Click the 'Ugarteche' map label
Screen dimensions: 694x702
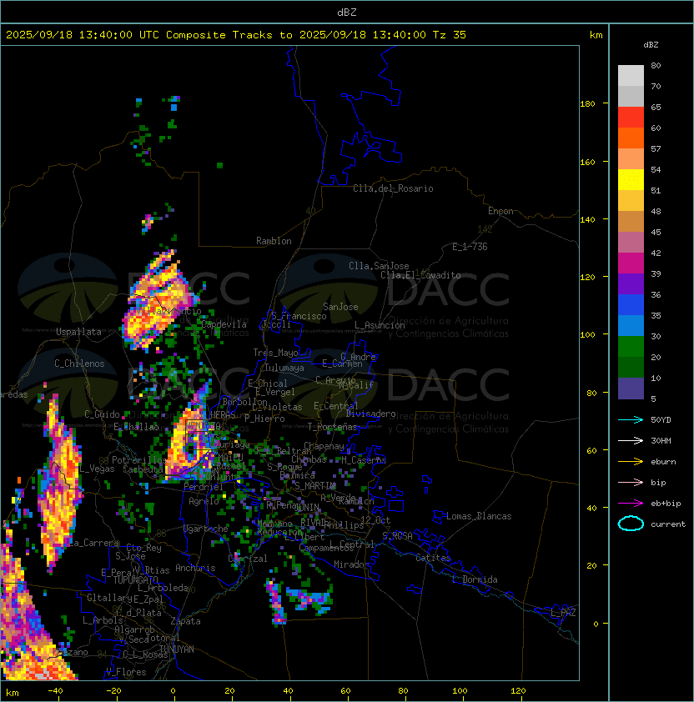coord(206,529)
